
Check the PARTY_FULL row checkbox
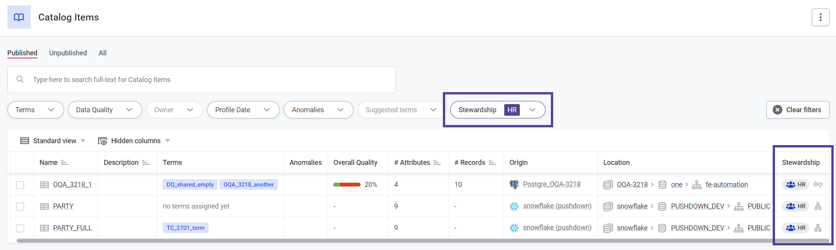pos(20,228)
